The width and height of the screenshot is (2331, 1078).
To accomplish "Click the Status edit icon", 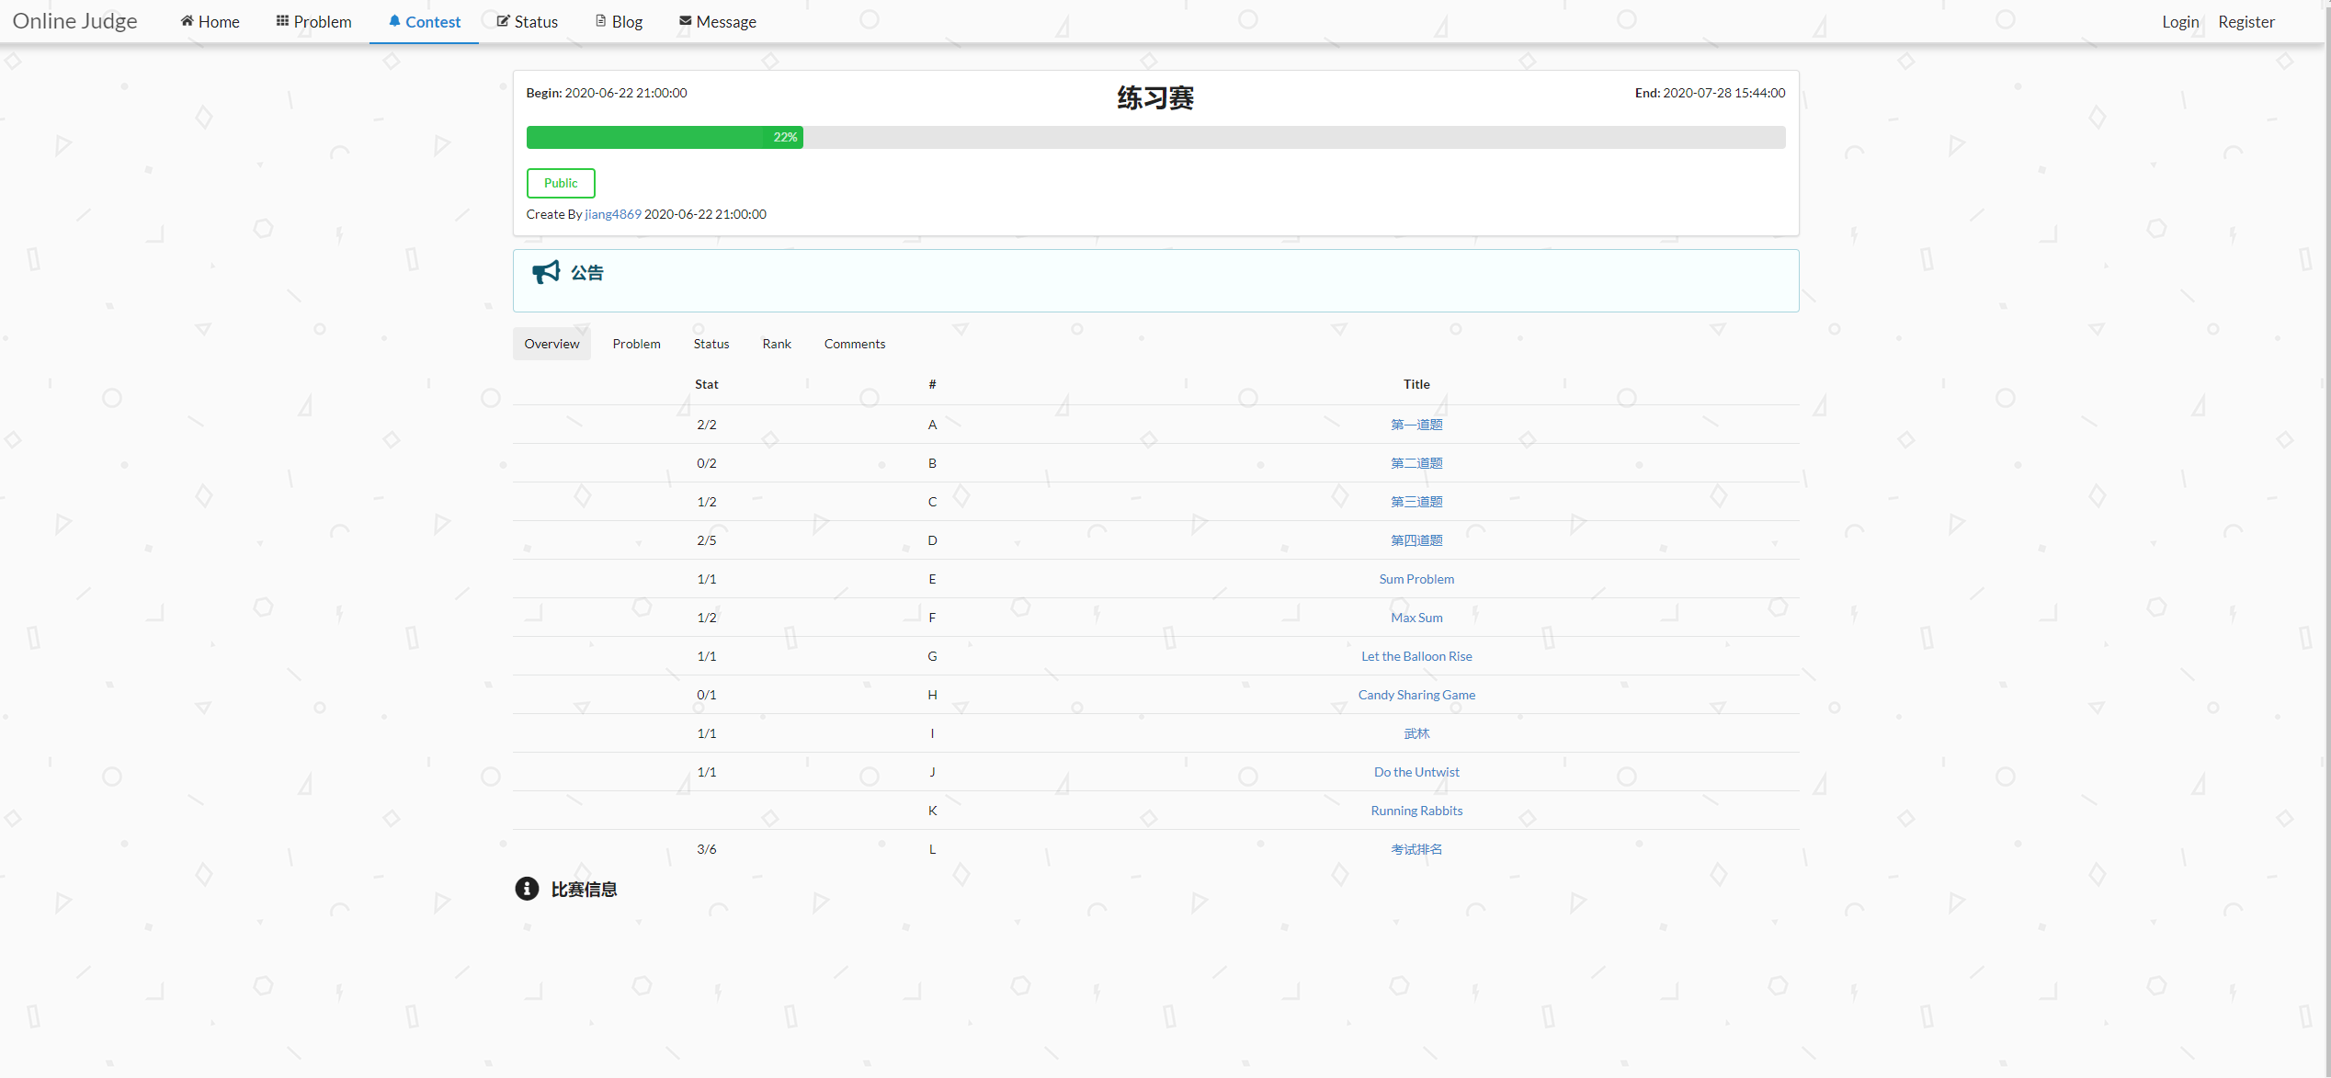I will tap(503, 21).
